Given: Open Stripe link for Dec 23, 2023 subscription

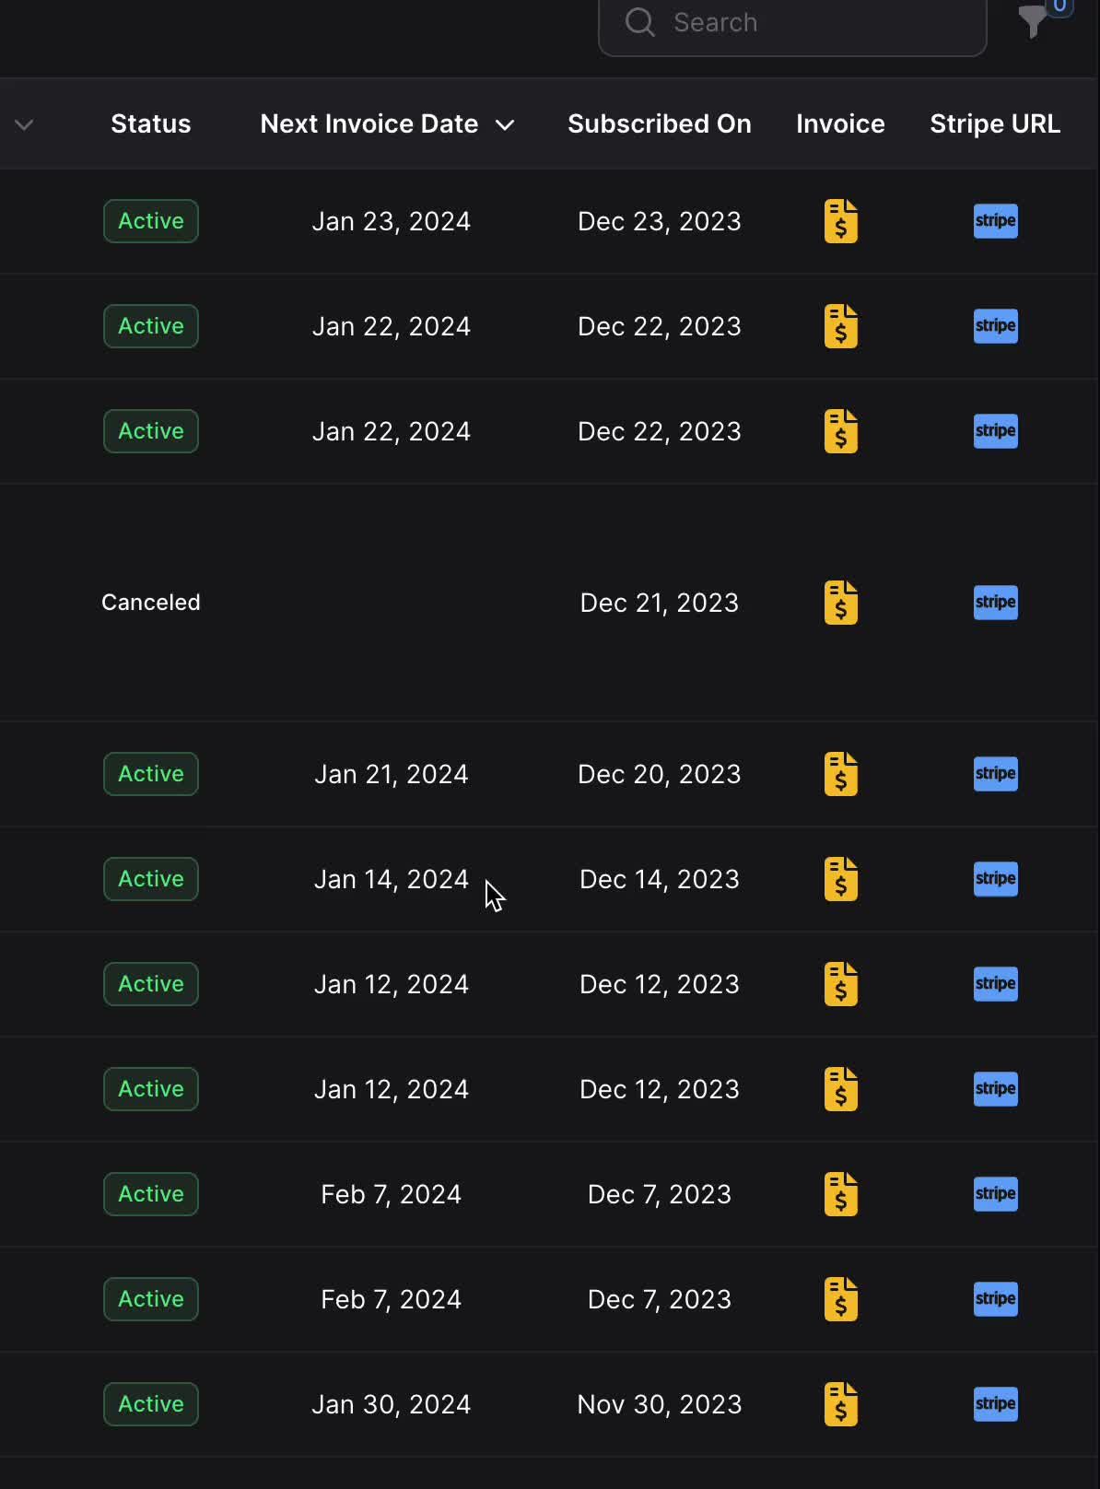Looking at the screenshot, I should coord(995,221).
